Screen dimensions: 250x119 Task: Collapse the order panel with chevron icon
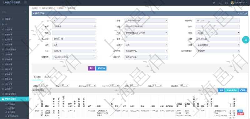tap(238, 13)
